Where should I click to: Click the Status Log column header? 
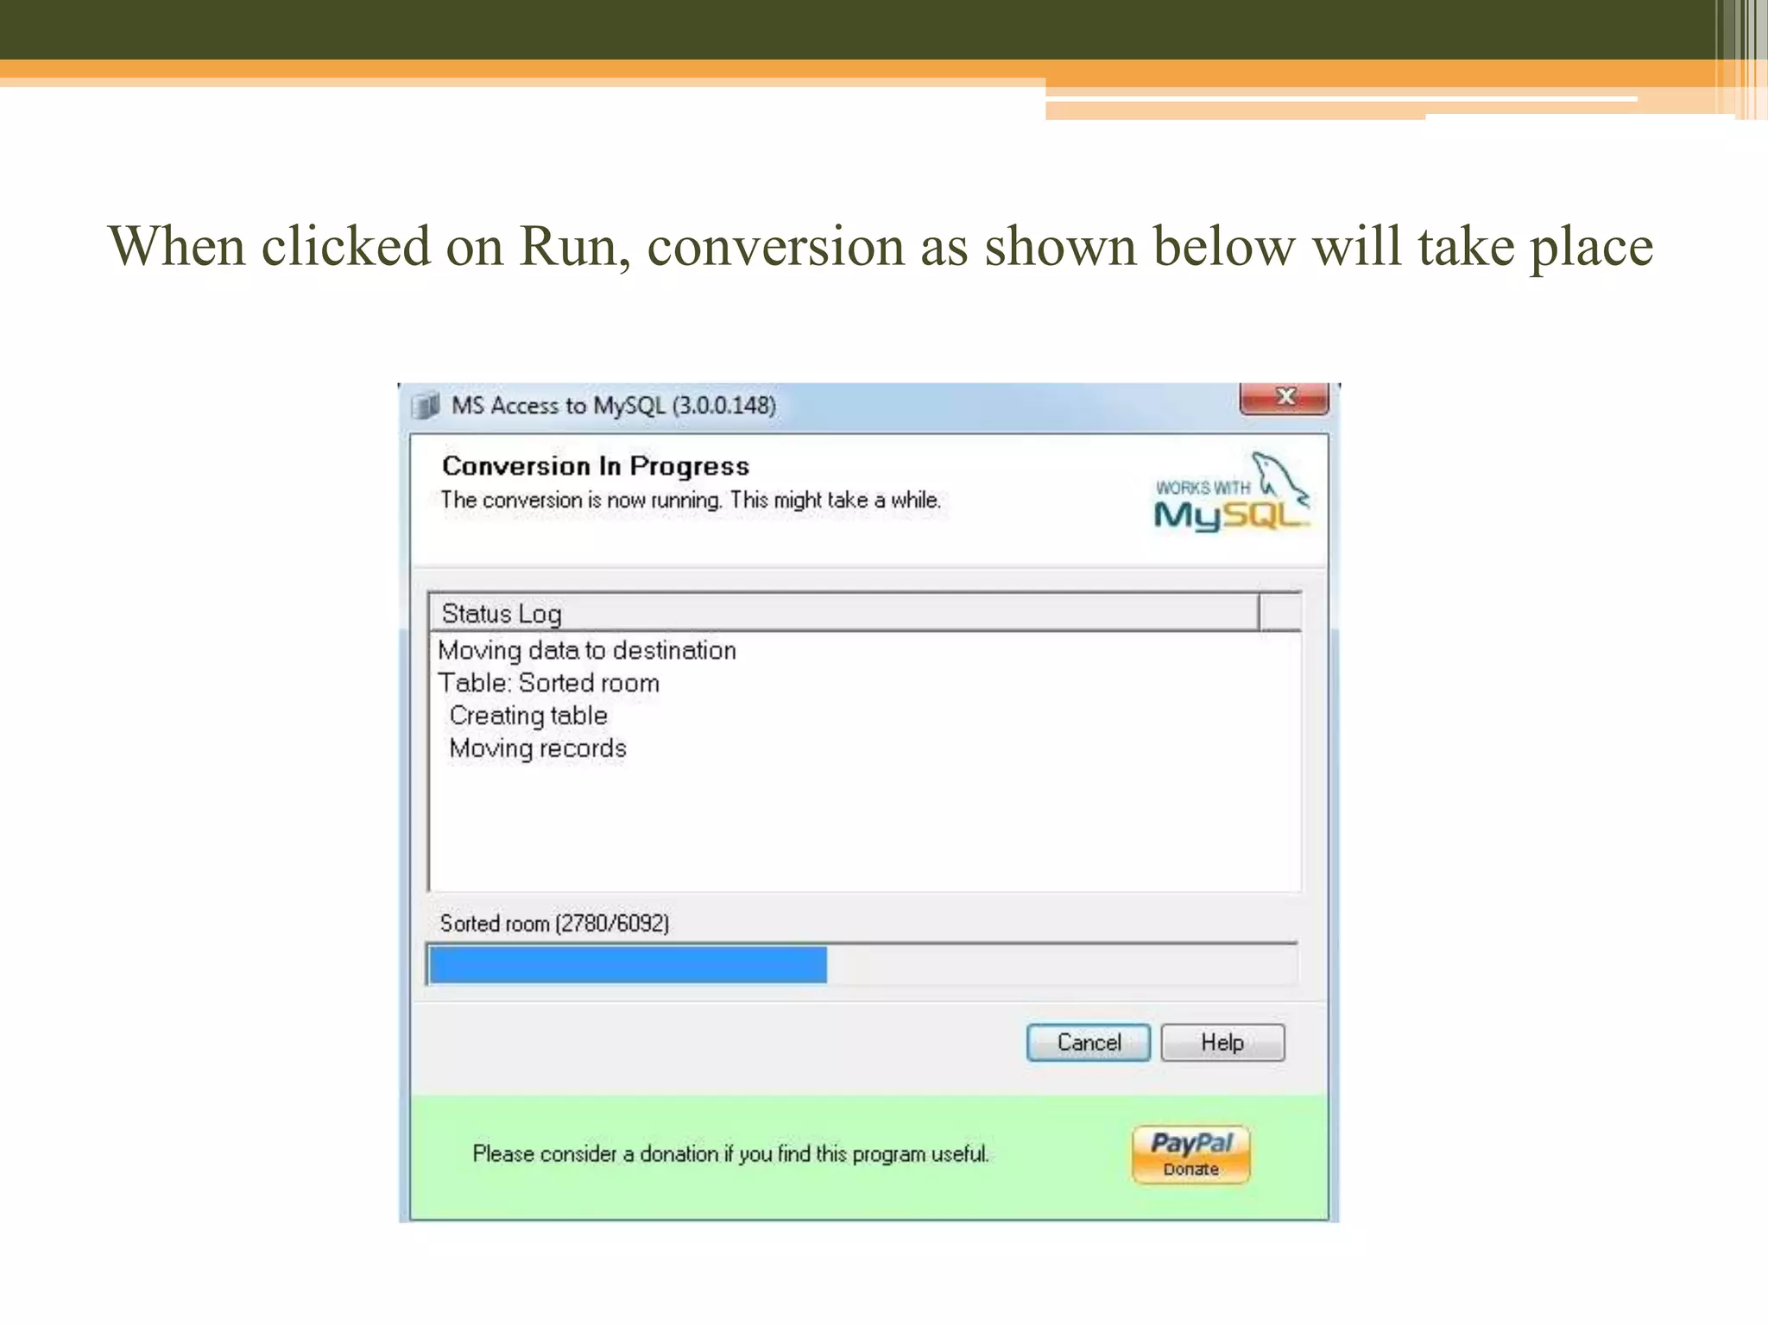coord(843,613)
